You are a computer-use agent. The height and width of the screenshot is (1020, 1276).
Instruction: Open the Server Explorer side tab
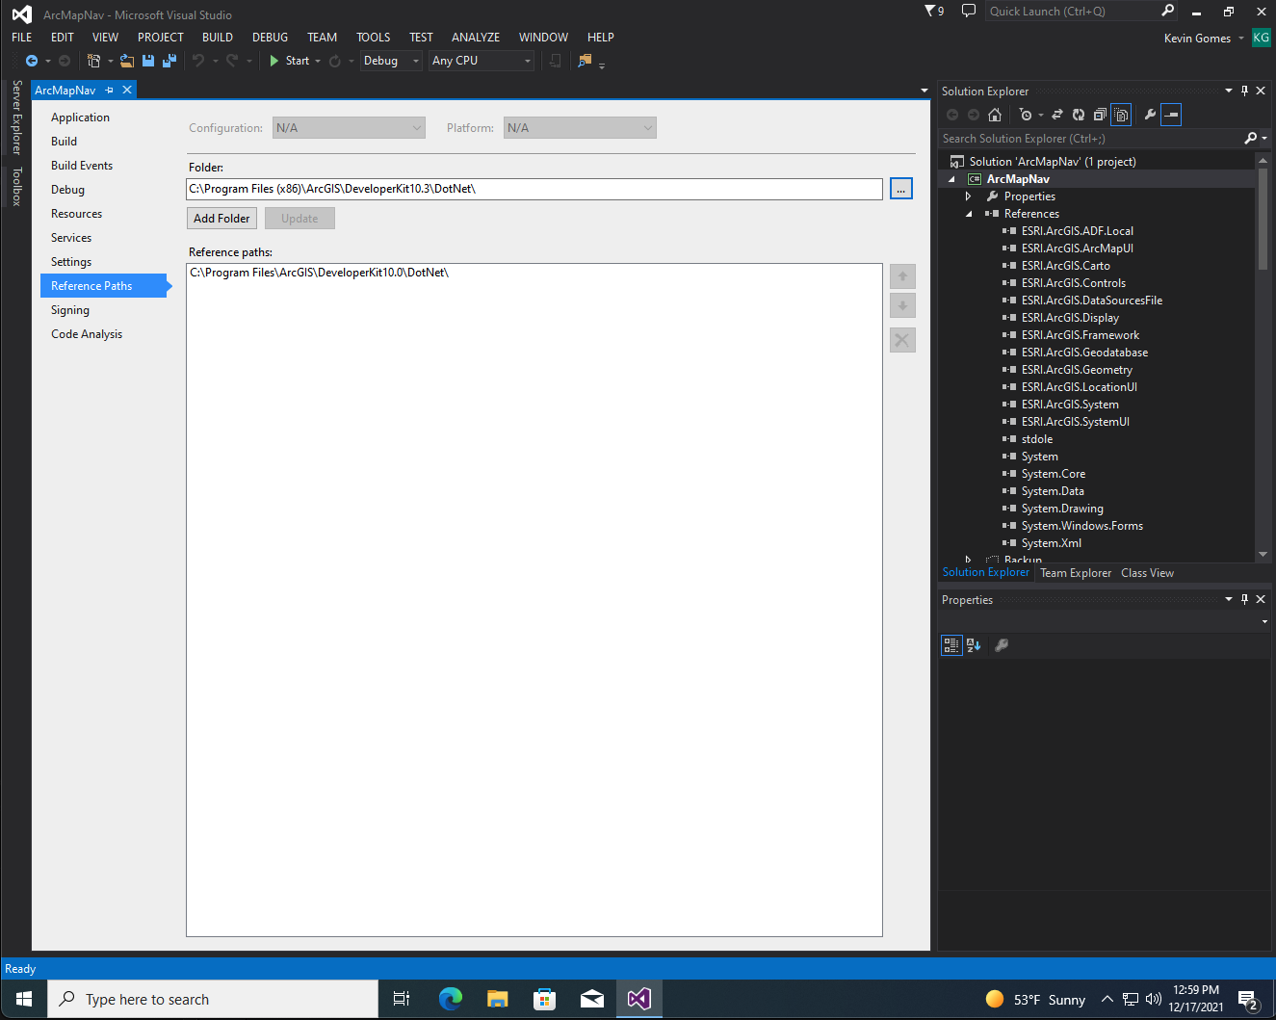tap(16, 118)
